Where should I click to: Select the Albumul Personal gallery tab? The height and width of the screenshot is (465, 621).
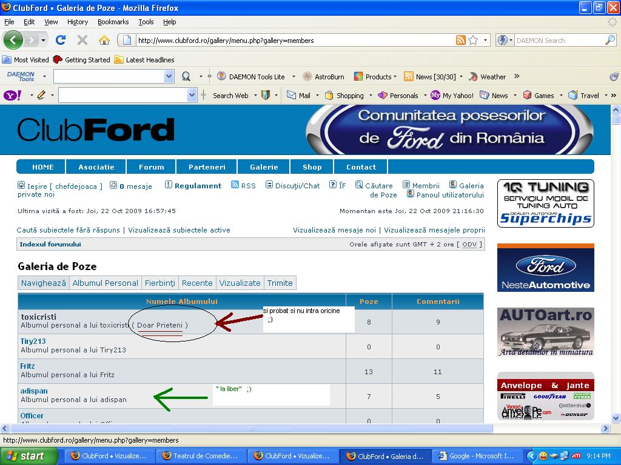pos(106,283)
